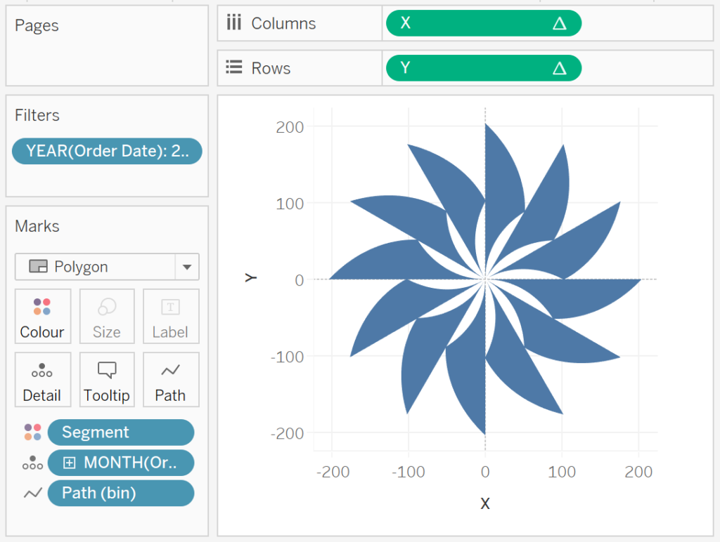This screenshot has width=720, height=542.
Task: Click Y axis tick label 200
Action: point(290,127)
